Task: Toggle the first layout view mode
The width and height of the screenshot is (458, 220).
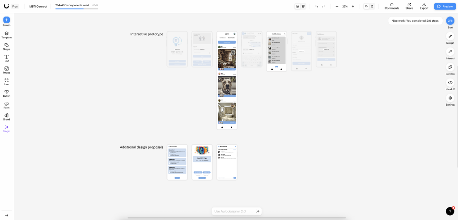Action: coord(297,6)
